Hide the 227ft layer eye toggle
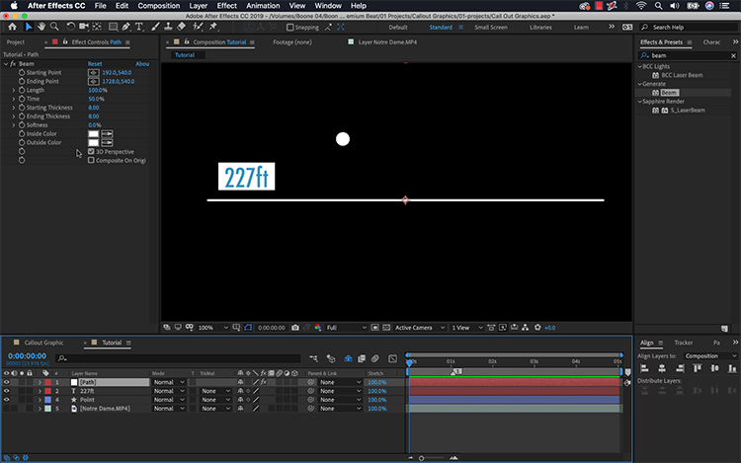741x463 pixels. [x=6, y=391]
